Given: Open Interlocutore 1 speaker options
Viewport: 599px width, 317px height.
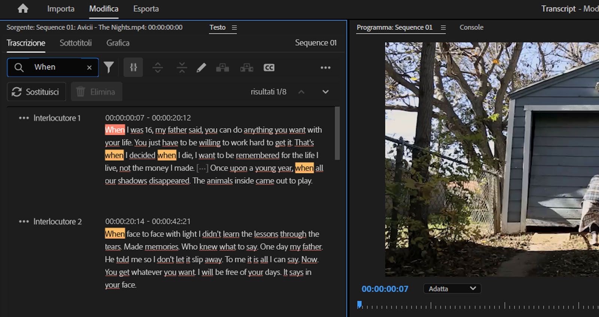Looking at the screenshot, I should click(24, 118).
